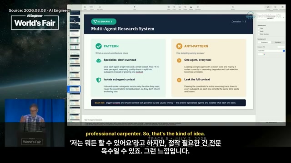Toggle the Title appearance checkbox
This screenshot has width=291, height=163.
[259, 29]
